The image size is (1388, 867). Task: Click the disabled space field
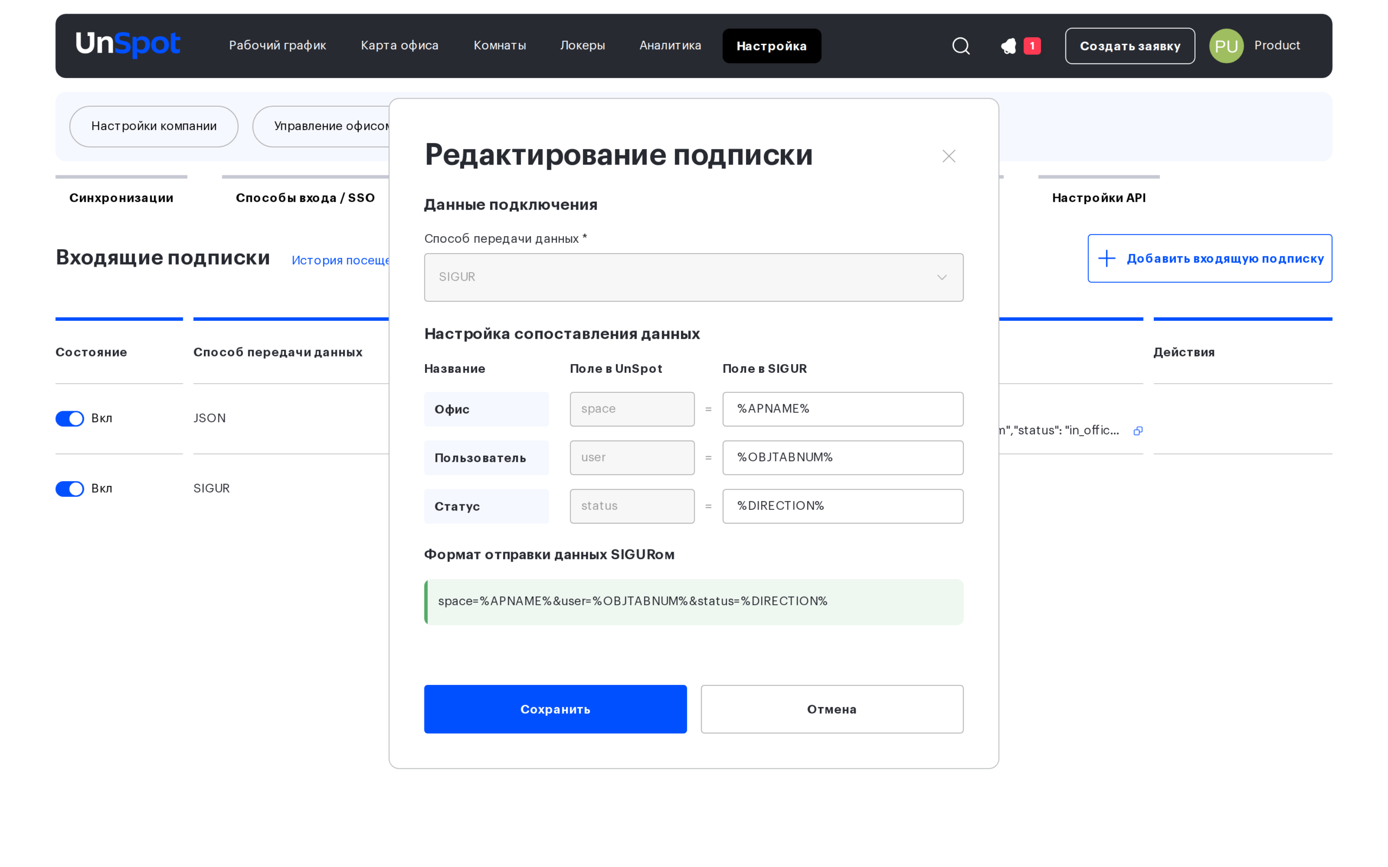coord(632,409)
